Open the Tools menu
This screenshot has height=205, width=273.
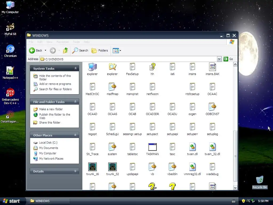(x=76, y=42)
